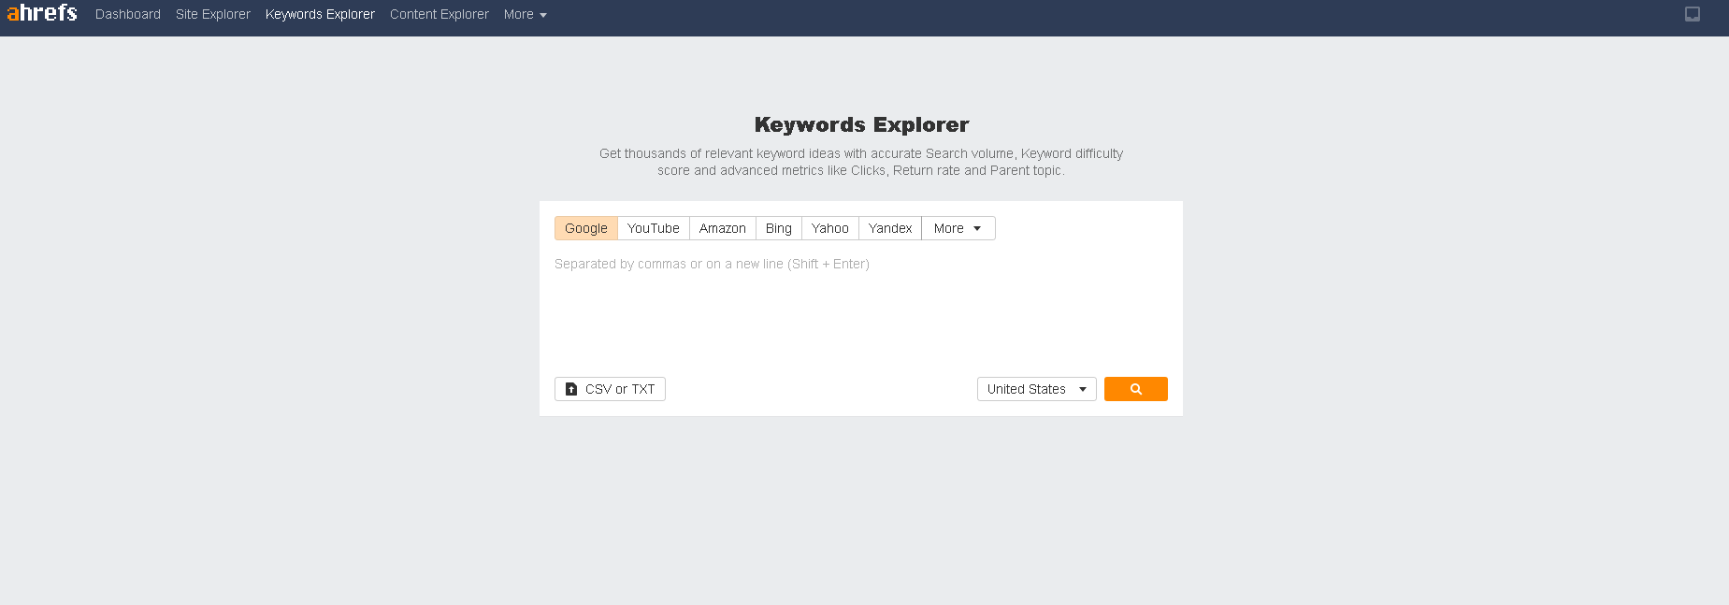
Task: Select the Yandex search engine tab
Action: pos(890,228)
